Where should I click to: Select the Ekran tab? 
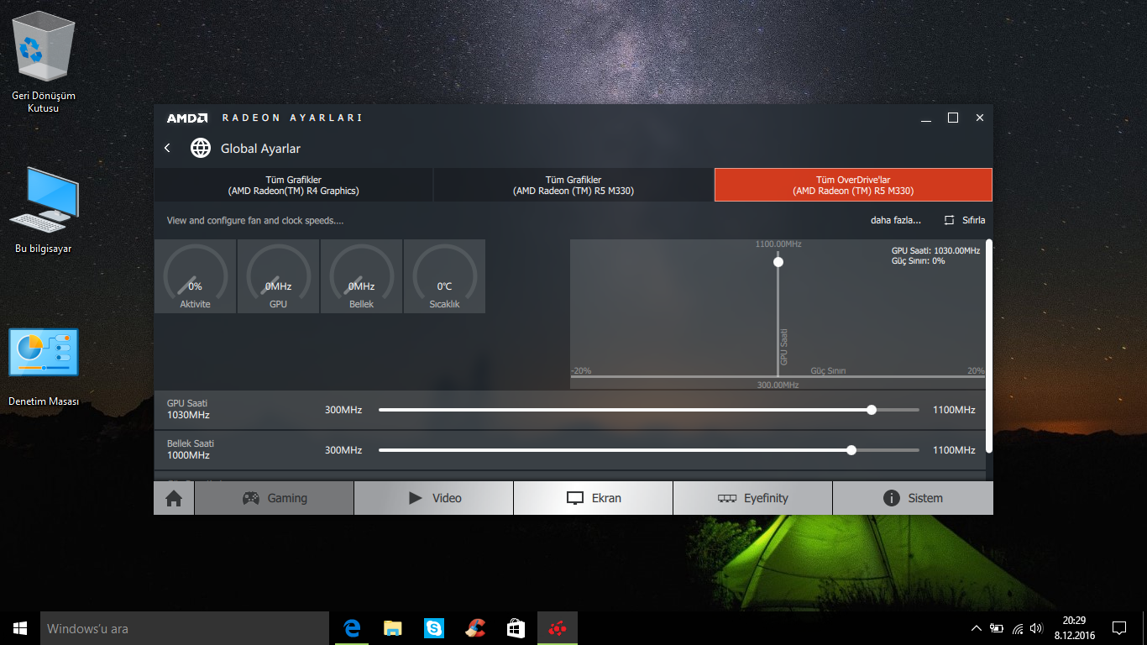(594, 498)
